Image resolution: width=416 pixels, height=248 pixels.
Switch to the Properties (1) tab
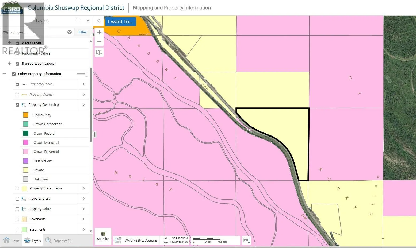(x=59, y=241)
